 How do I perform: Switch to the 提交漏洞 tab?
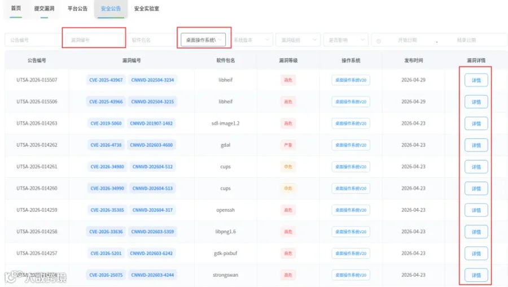point(45,8)
